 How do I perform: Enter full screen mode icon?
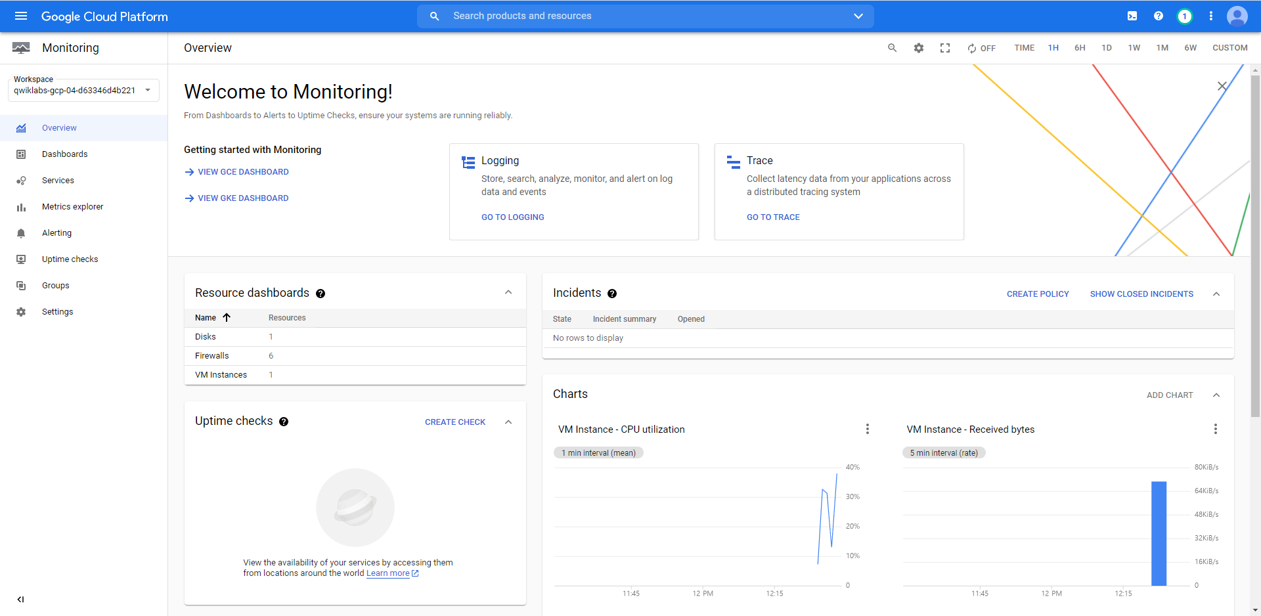(x=945, y=48)
